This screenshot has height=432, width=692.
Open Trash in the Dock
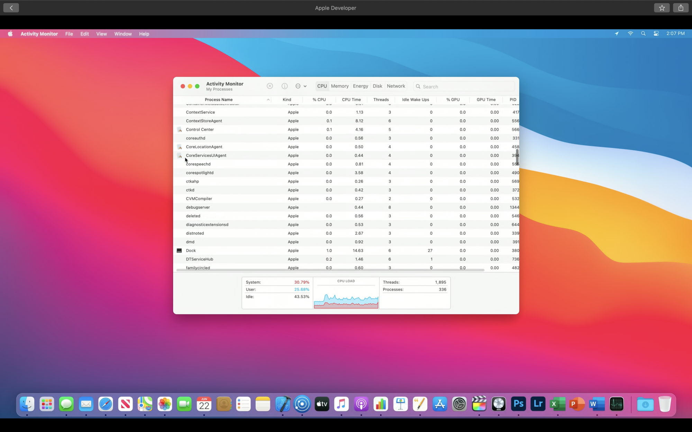coord(665,404)
